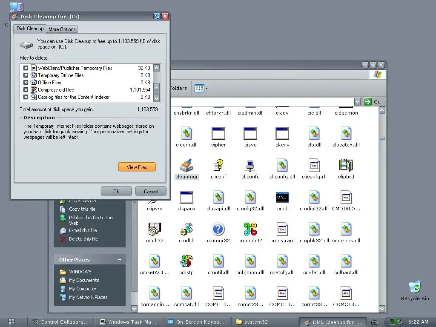
Task: Click the Go button in Explorer
Action: (373, 102)
